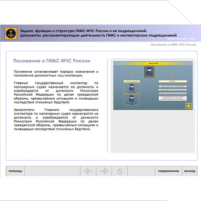201x201 pixels.
Task: Click the paragraph starting 'Положение устанавливает порядок'
Action: click(56, 74)
